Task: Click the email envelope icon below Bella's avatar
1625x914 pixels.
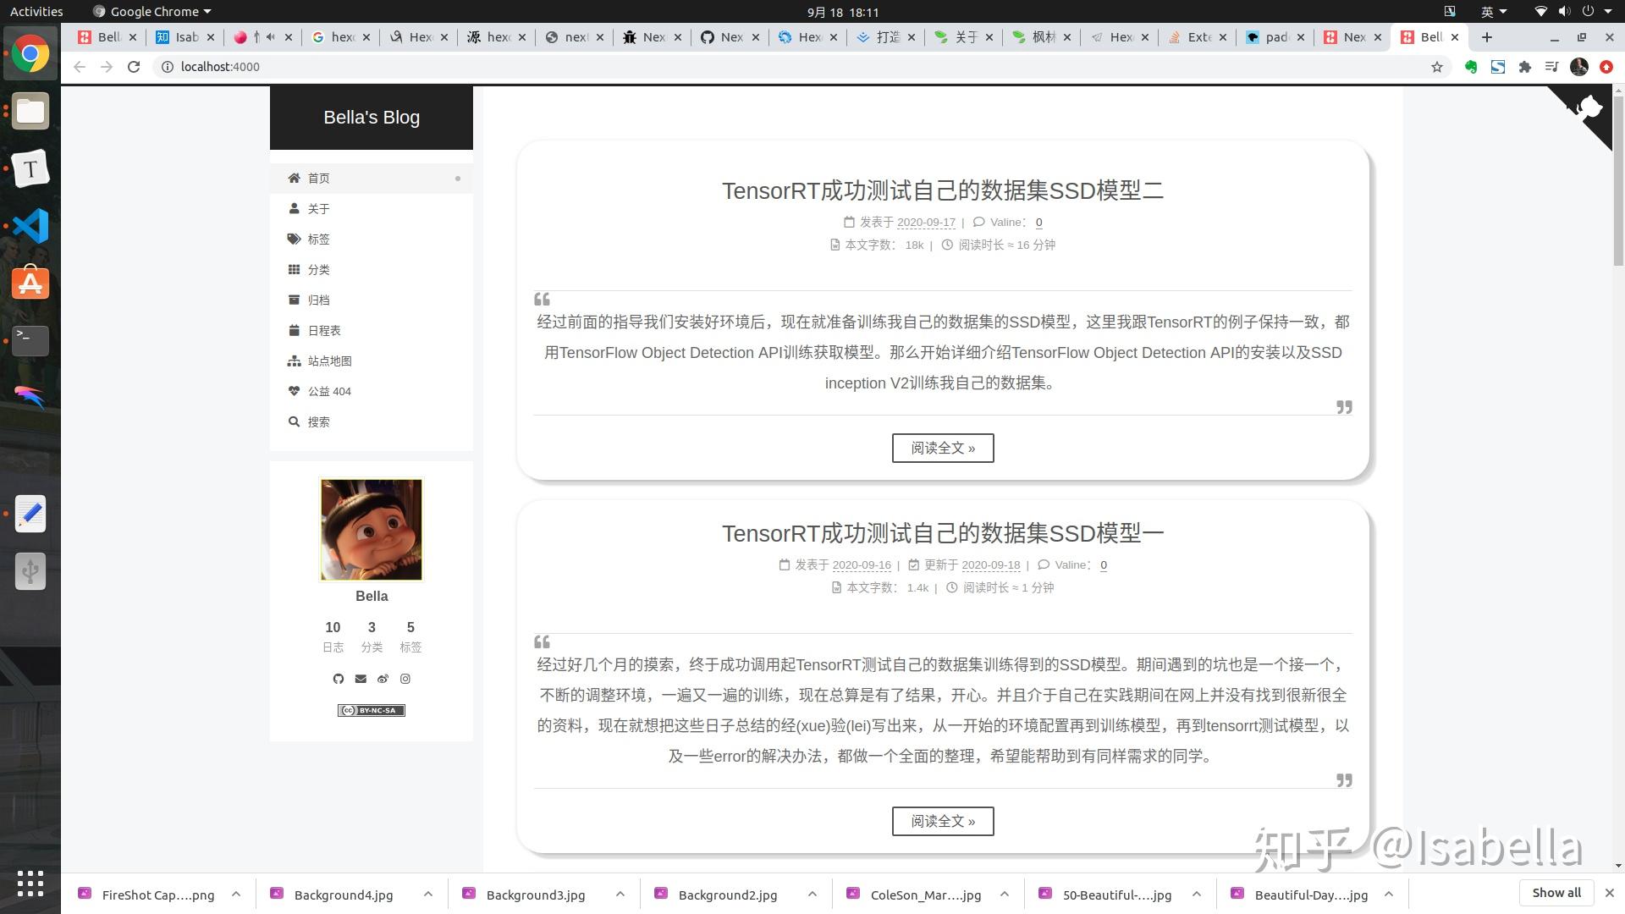Action: click(360, 678)
